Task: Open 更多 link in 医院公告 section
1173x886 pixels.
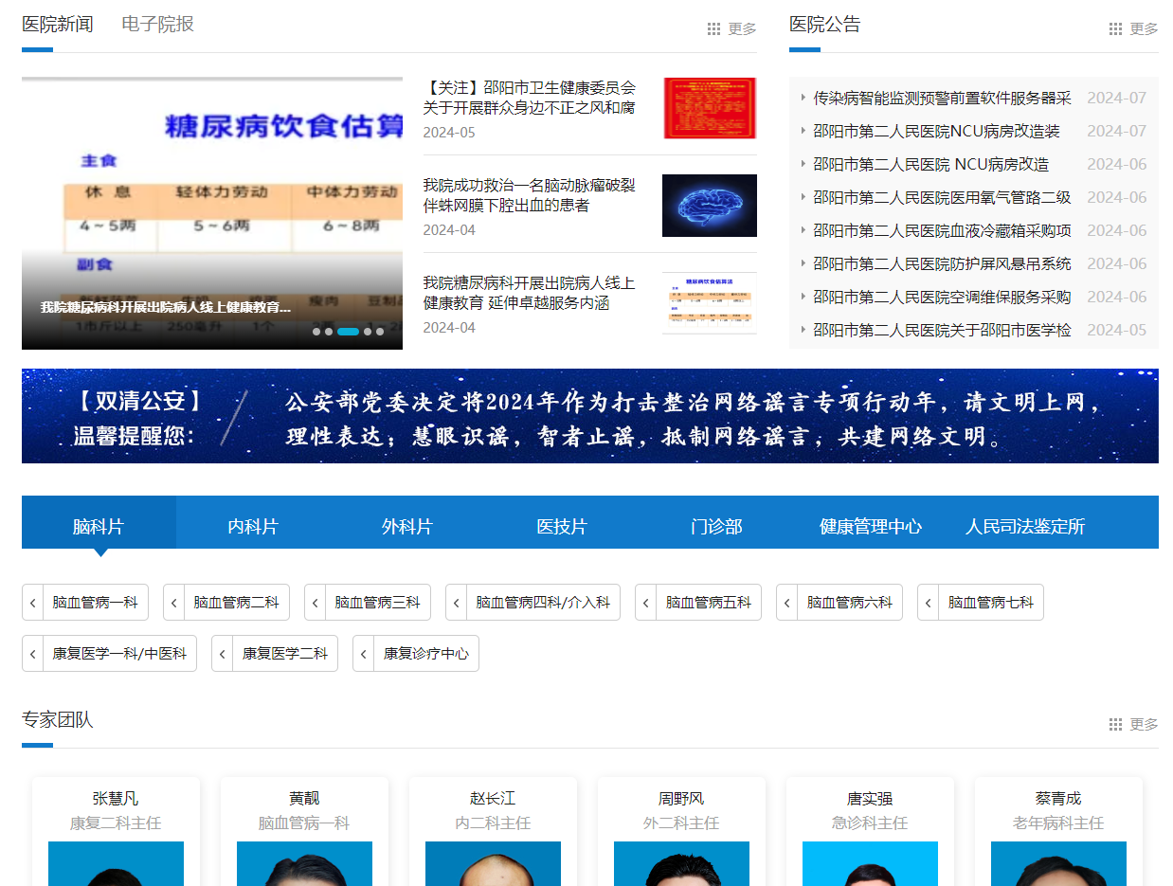Action: pyautogui.click(x=1144, y=29)
